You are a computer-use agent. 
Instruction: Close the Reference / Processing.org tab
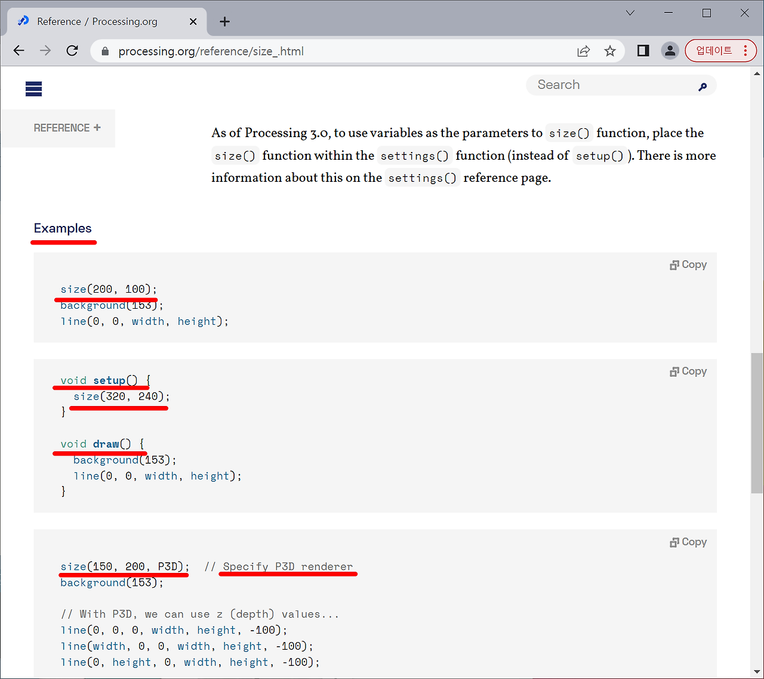(x=193, y=21)
